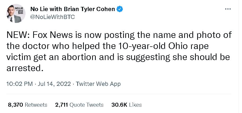Click the 30.6K likes count number
Viewport: 242px width, 113px height.
pos(119,105)
